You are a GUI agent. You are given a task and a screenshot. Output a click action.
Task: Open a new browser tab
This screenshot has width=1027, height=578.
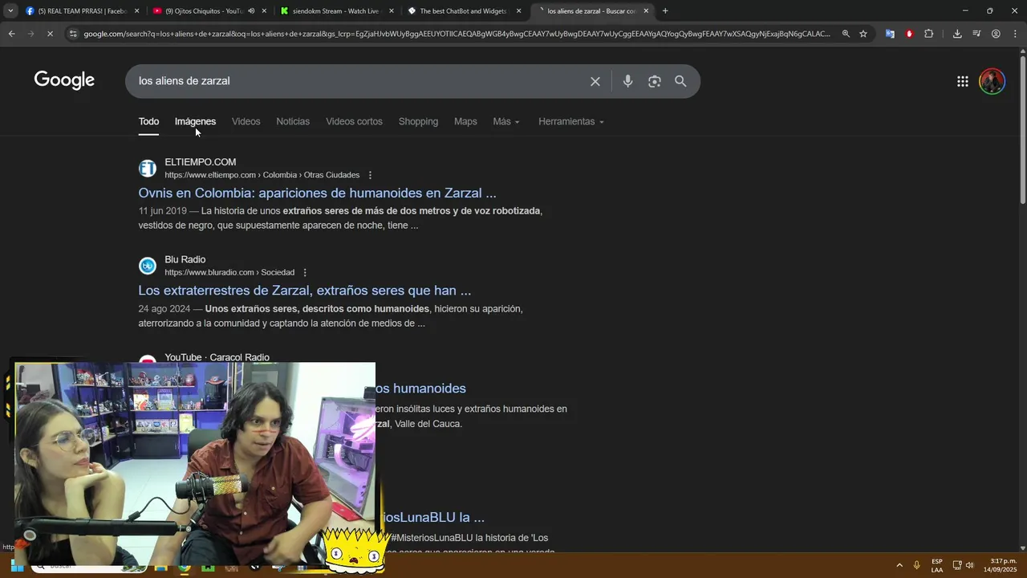(x=665, y=11)
